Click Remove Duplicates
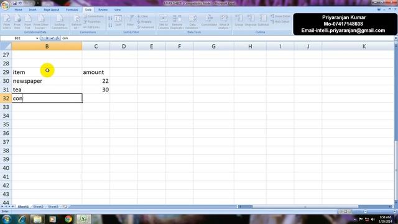Viewport: 398px width, 224px height. coord(177,22)
